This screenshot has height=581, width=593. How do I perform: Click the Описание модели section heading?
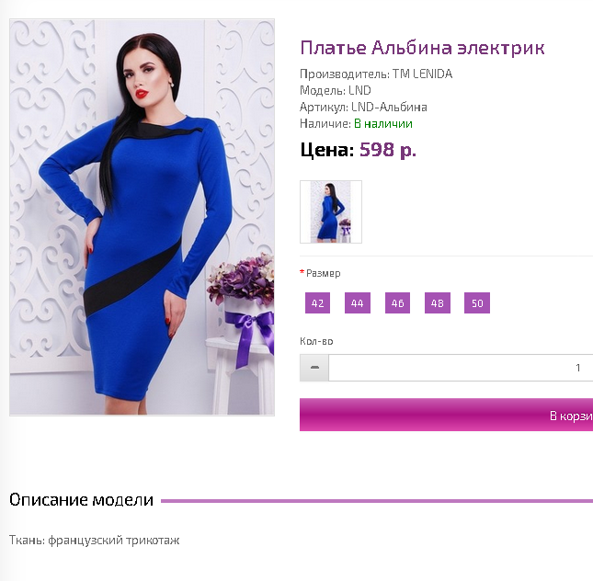[x=81, y=500]
